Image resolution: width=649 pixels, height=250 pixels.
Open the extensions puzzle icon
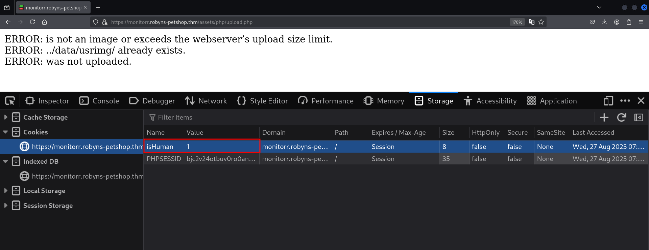click(x=629, y=22)
